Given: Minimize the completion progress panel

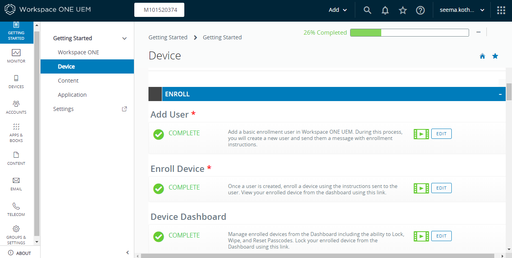Looking at the screenshot, I should click(479, 32).
